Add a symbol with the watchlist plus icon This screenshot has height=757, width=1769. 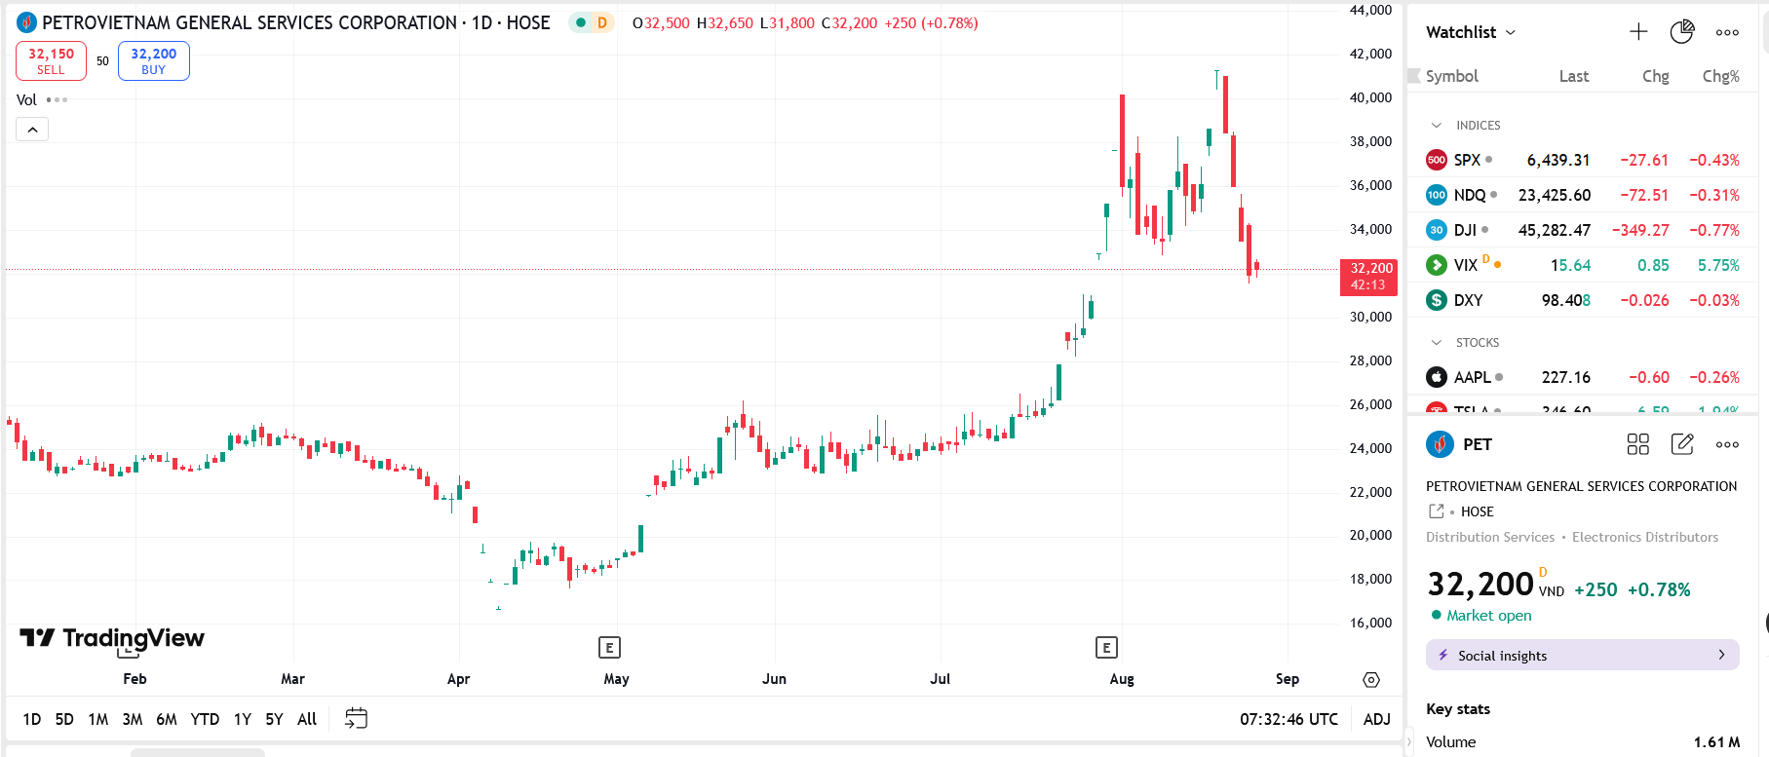[x=1638, y=32]
